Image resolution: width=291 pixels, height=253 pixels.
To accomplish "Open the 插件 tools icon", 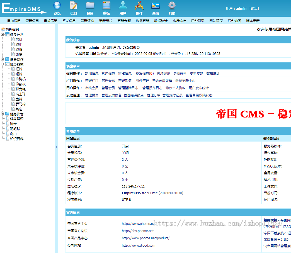I will coord(139,6).
